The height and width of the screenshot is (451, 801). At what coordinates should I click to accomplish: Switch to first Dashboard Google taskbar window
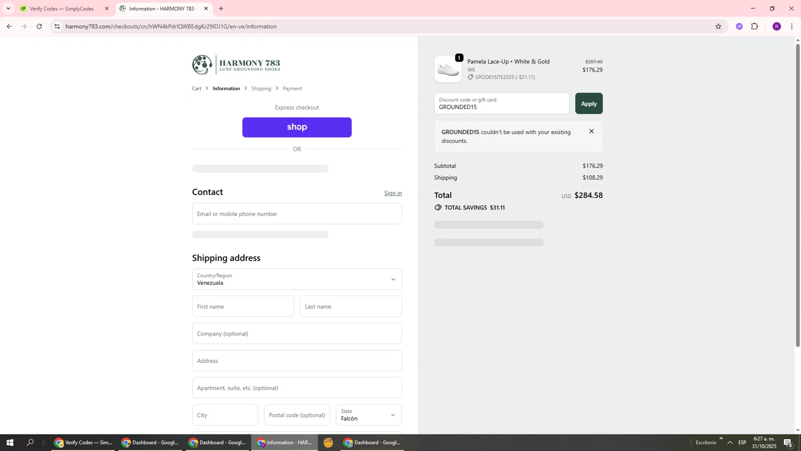click(151, 442)
